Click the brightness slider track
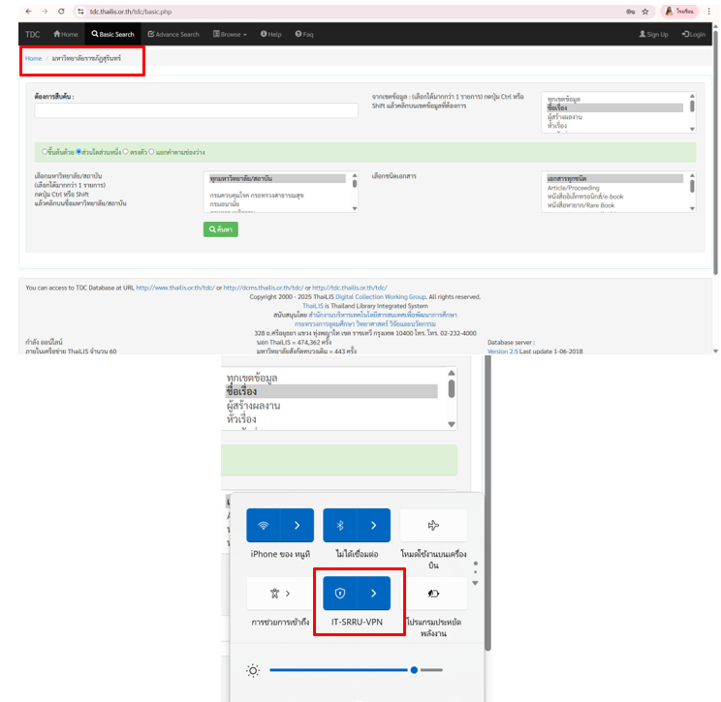The height and width of the screenshot is (702, 721). [339, 669]
